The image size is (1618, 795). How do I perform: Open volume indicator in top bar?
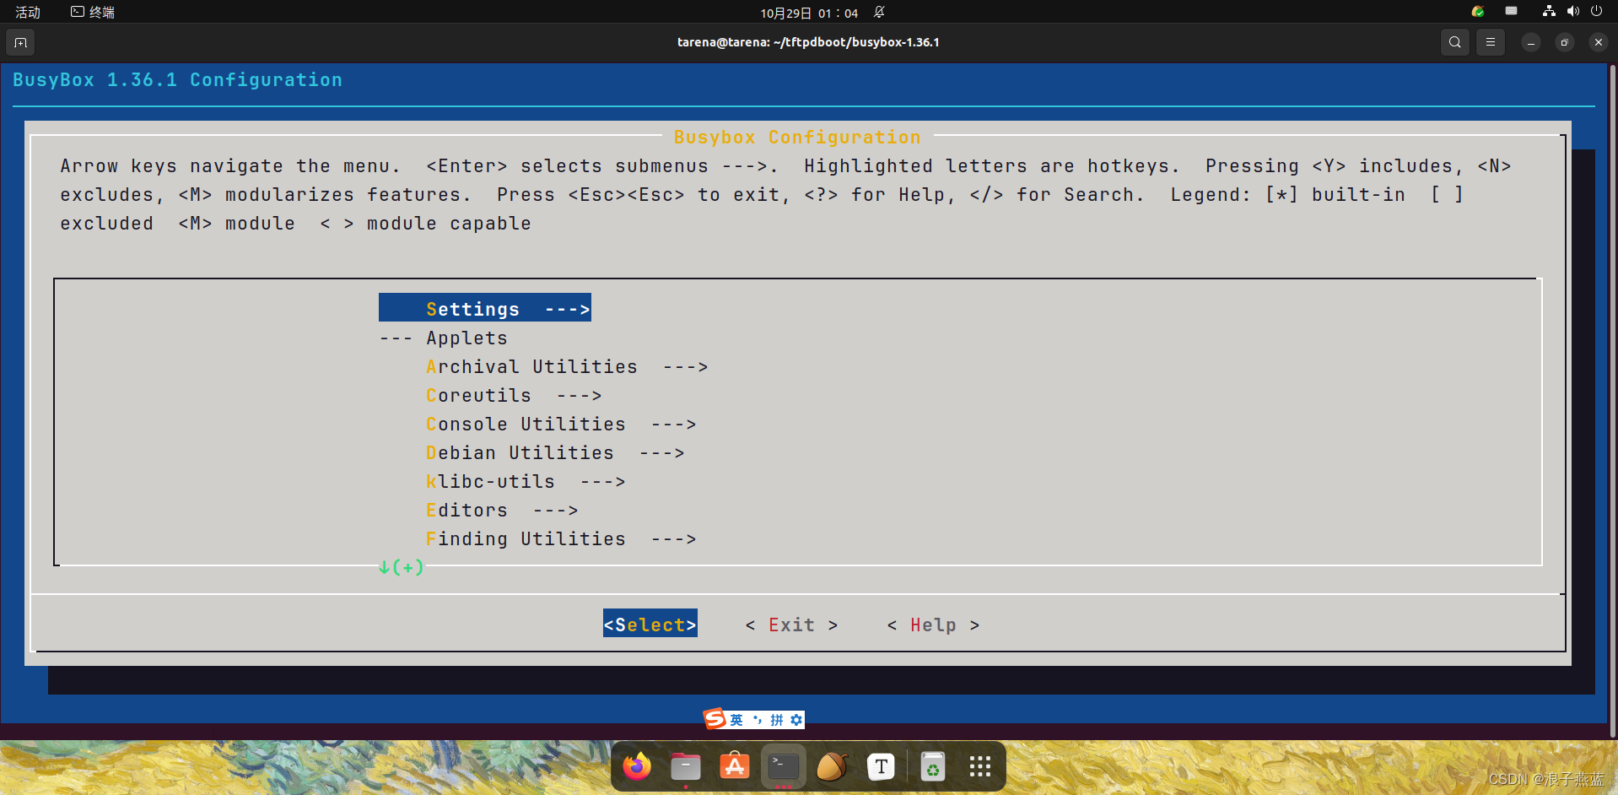tap(1572, 12)
